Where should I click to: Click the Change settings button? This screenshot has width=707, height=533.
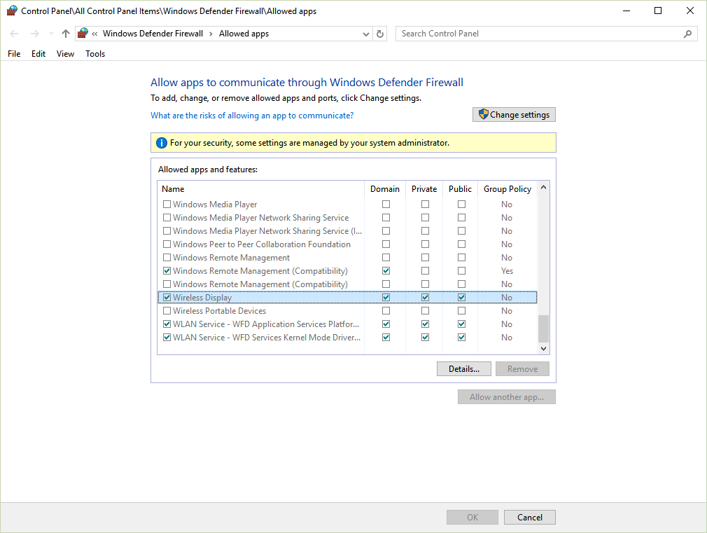pos(514,115)
